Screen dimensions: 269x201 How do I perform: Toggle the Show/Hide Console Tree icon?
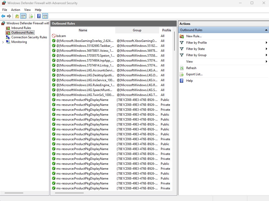point(23,16)
